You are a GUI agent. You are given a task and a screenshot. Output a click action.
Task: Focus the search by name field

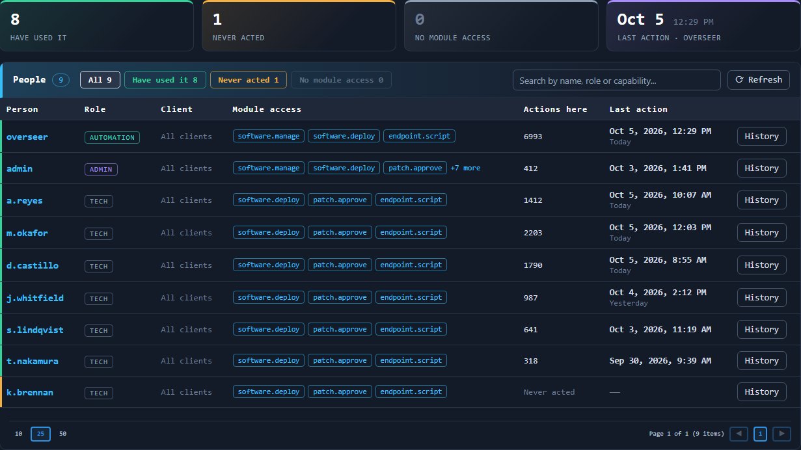[616, 80]
